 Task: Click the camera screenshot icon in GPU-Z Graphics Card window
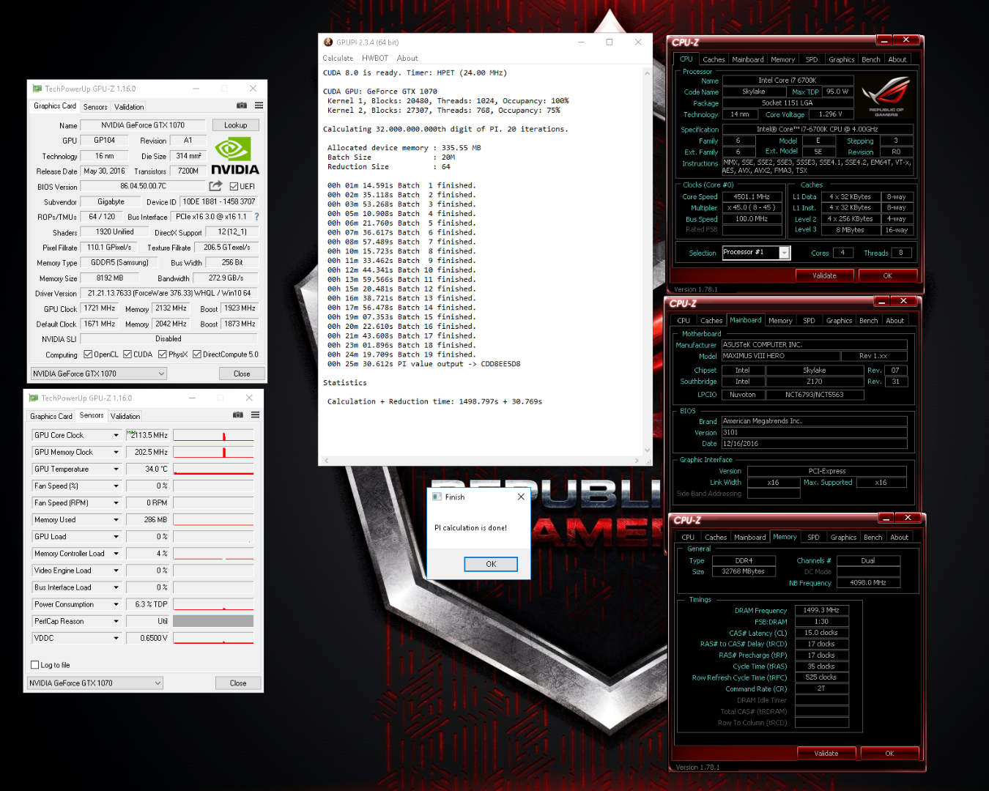[242, 106]
